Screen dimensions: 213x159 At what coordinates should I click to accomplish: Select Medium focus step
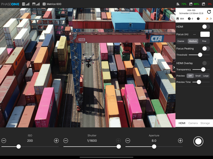193,41
